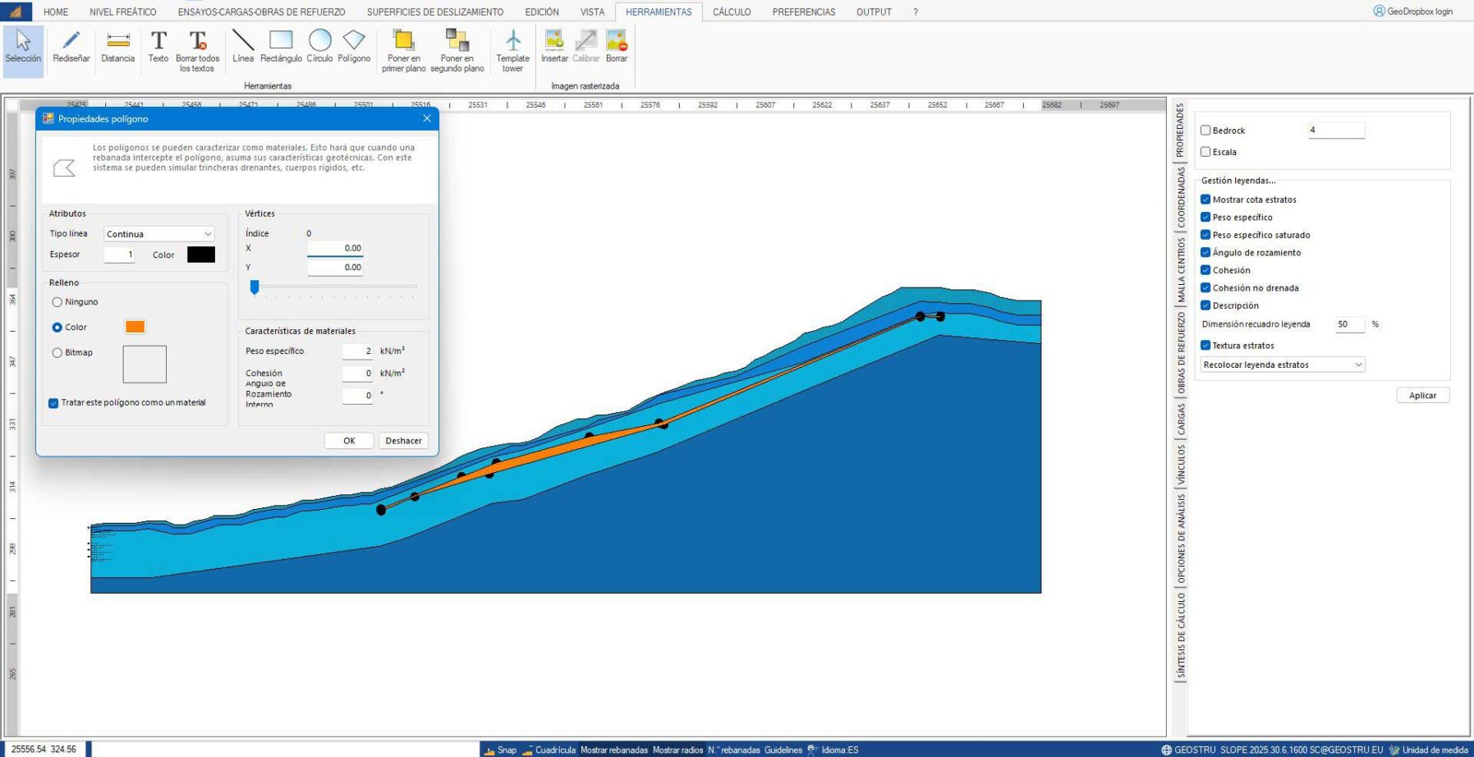The image size is (1474, 757).
Task: Activate the Distancia measuring tool
Action: pos(117,46)
